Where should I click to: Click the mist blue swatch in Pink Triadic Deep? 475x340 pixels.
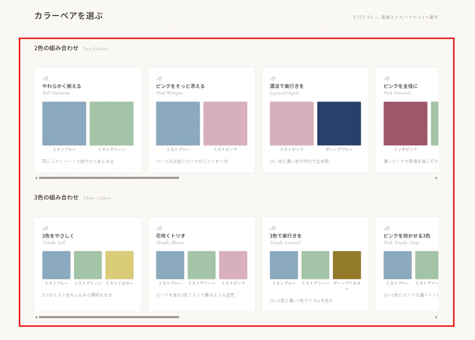point(397,265)
